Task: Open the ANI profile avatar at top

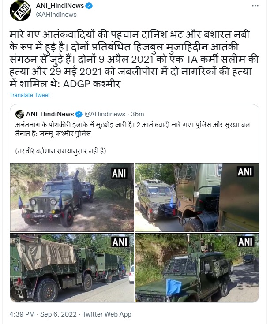Action: tap(20, 10)
